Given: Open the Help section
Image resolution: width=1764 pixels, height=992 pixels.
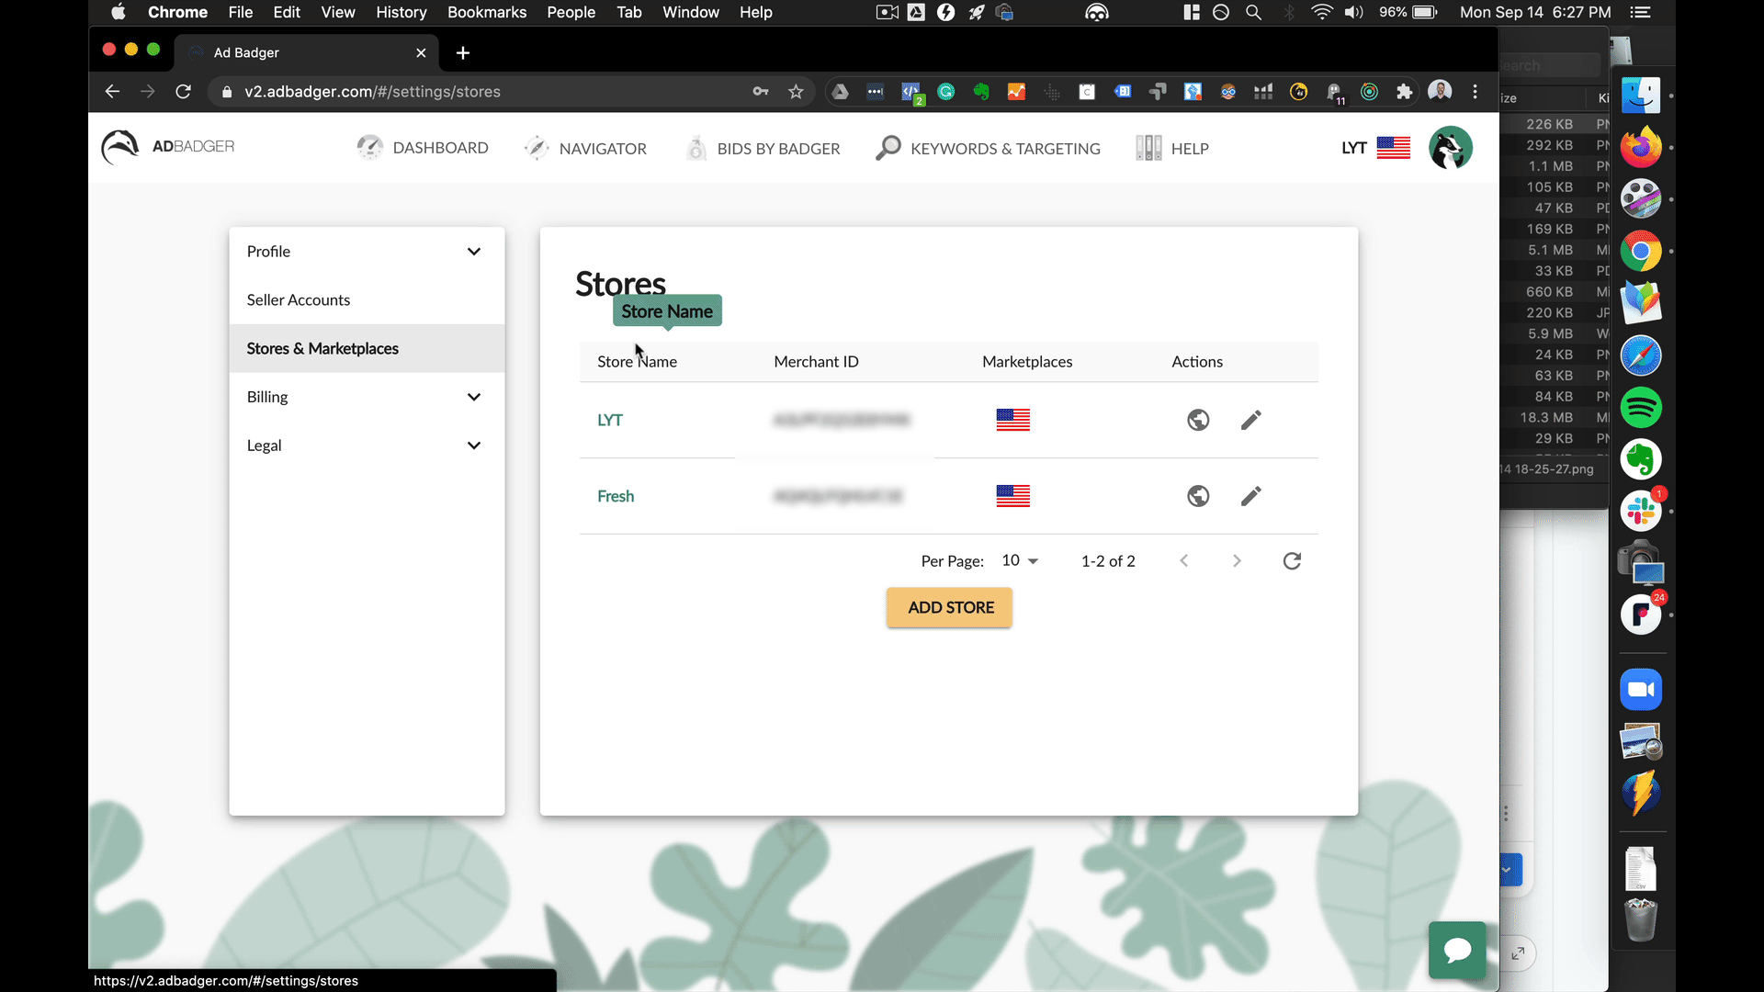Looking at the screenshot, I should [1172, 148].
